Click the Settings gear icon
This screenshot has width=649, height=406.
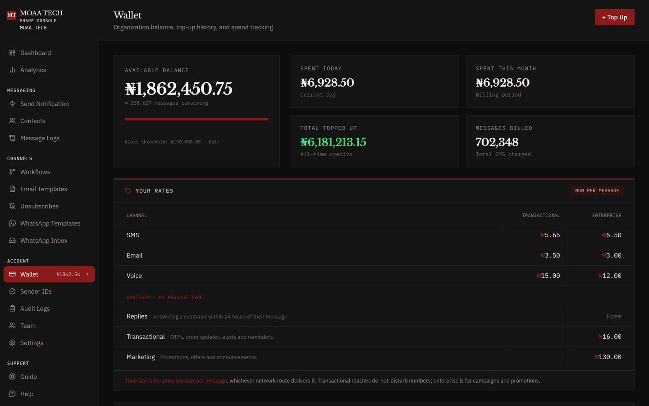13,343
